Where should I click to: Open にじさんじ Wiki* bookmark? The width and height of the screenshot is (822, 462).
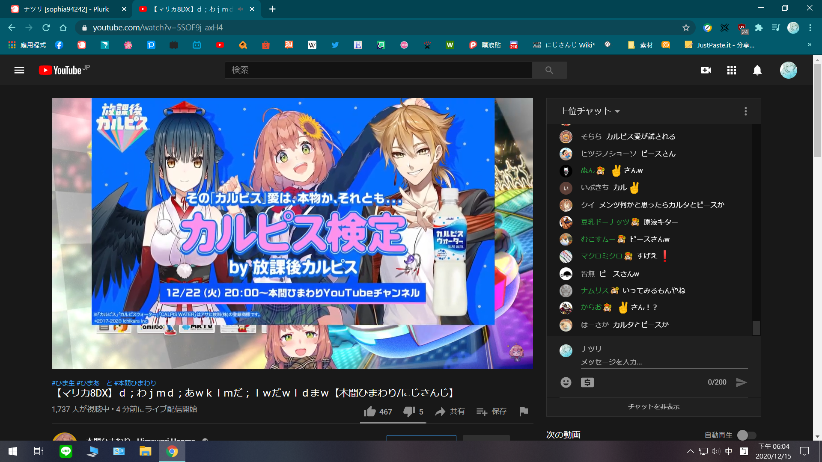564,45
